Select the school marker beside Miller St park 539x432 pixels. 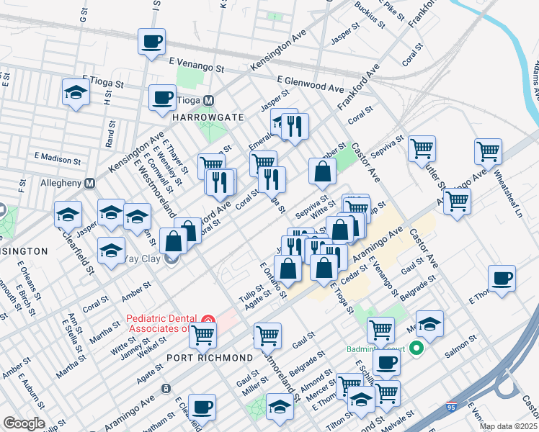pos(280,408)
